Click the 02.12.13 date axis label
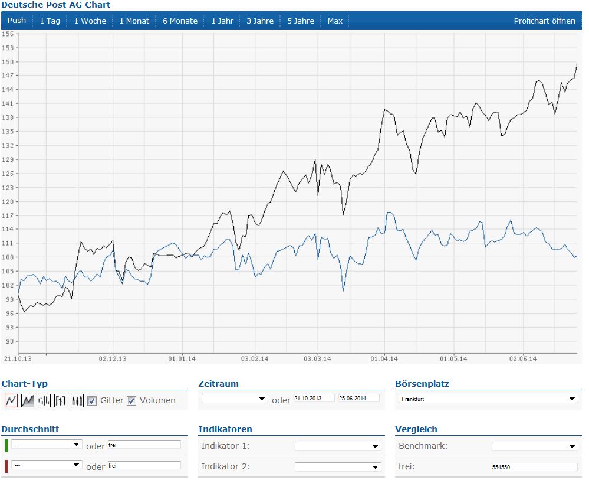589x480 pixels. click(113, 359)
